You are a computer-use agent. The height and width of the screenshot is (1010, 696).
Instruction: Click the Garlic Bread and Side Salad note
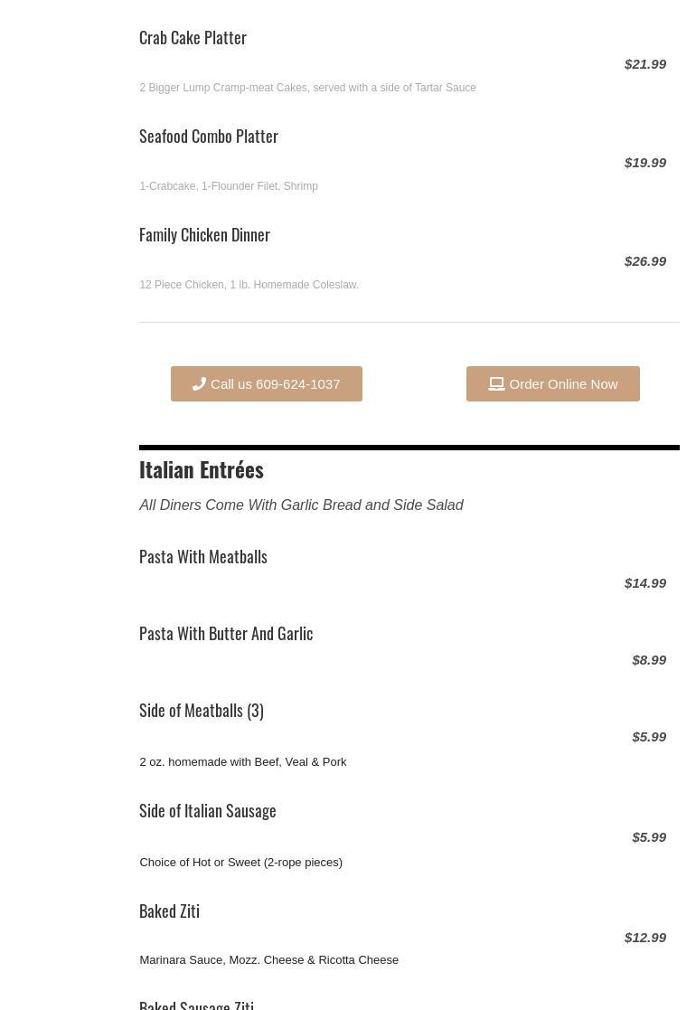(x=301, y=505)
